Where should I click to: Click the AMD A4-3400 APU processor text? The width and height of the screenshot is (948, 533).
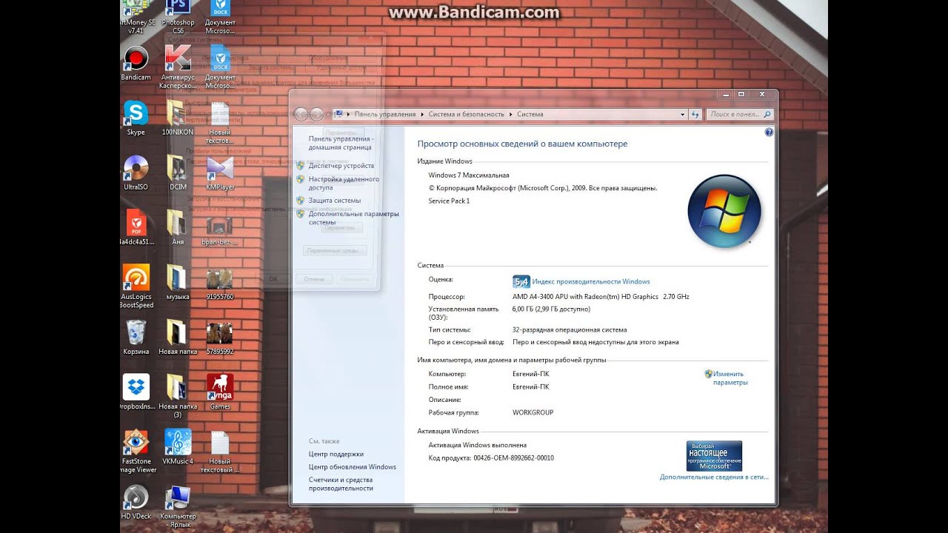[601, 297]
